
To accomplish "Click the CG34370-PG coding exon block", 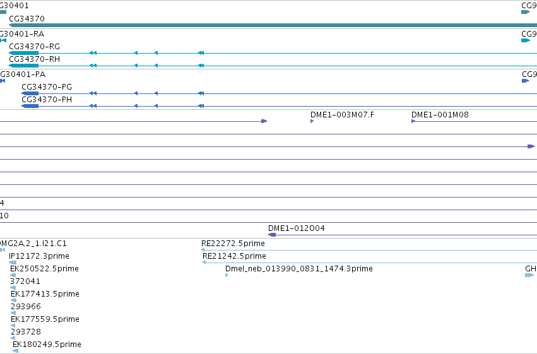I will point(30,93).
